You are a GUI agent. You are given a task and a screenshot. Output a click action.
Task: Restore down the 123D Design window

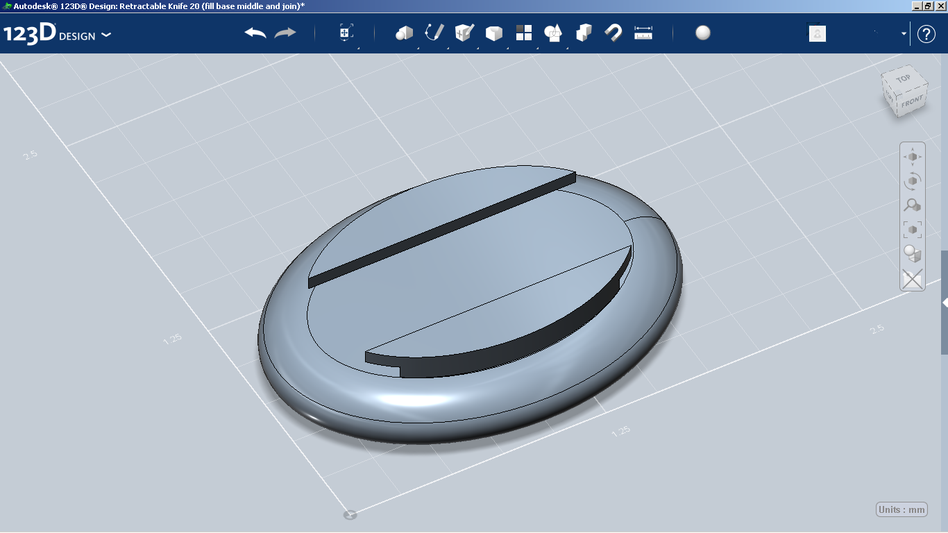928,6
